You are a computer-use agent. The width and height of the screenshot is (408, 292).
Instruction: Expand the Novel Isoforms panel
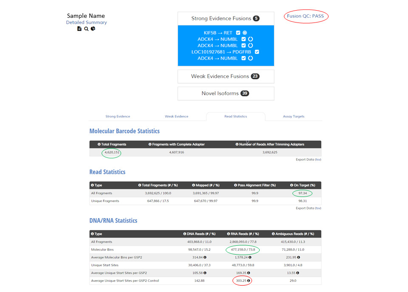[226, 93]
